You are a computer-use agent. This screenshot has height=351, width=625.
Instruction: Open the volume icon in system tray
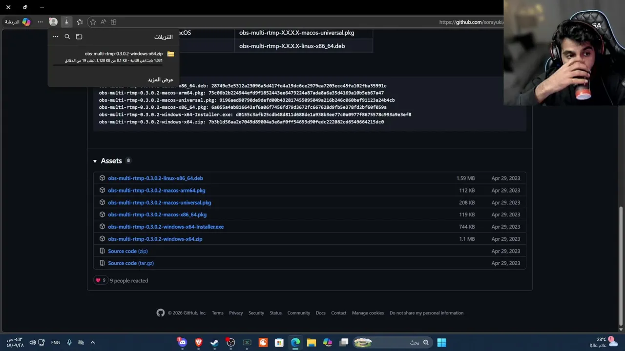[33, 343]
